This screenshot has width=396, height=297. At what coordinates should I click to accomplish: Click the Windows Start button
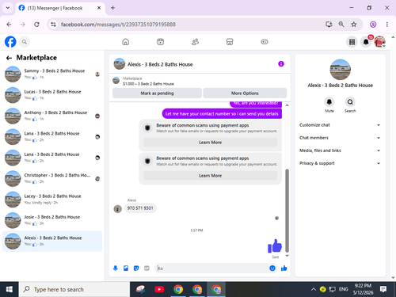pyautogui.click(x=10, y=289)
